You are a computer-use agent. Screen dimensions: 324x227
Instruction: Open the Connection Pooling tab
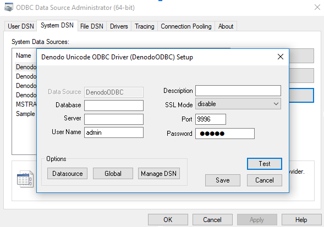(186, 26)
